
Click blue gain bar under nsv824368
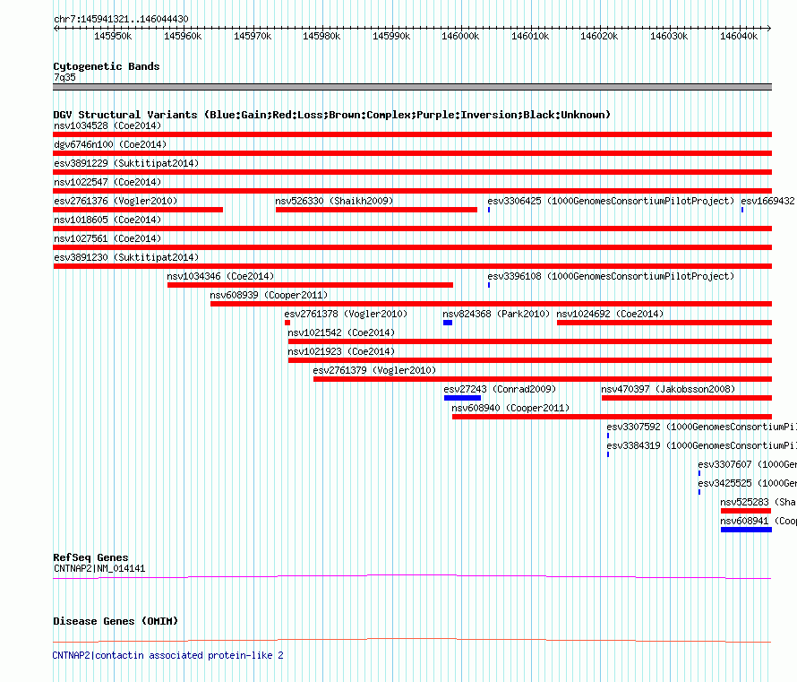447,323
